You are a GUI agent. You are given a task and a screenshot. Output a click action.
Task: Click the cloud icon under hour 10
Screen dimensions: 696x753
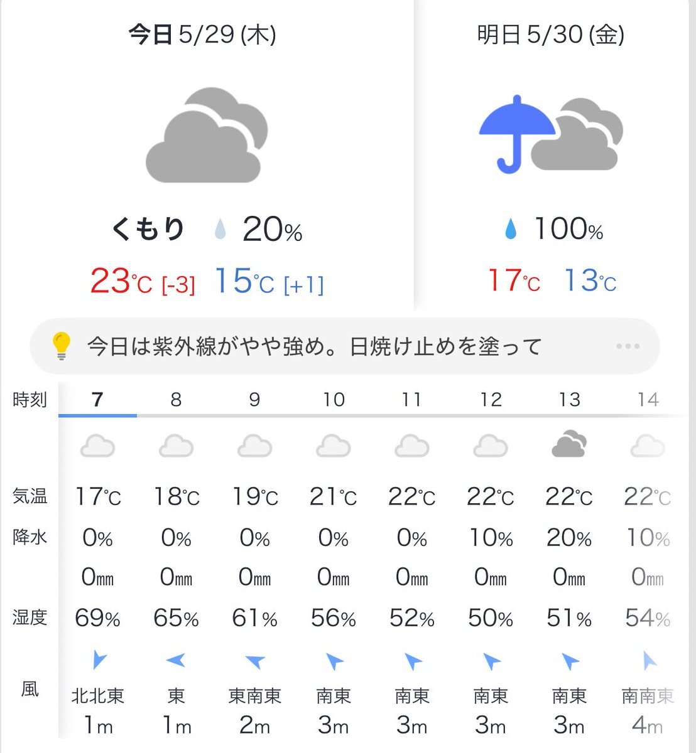pyautogui.click(x=333, y=446)
